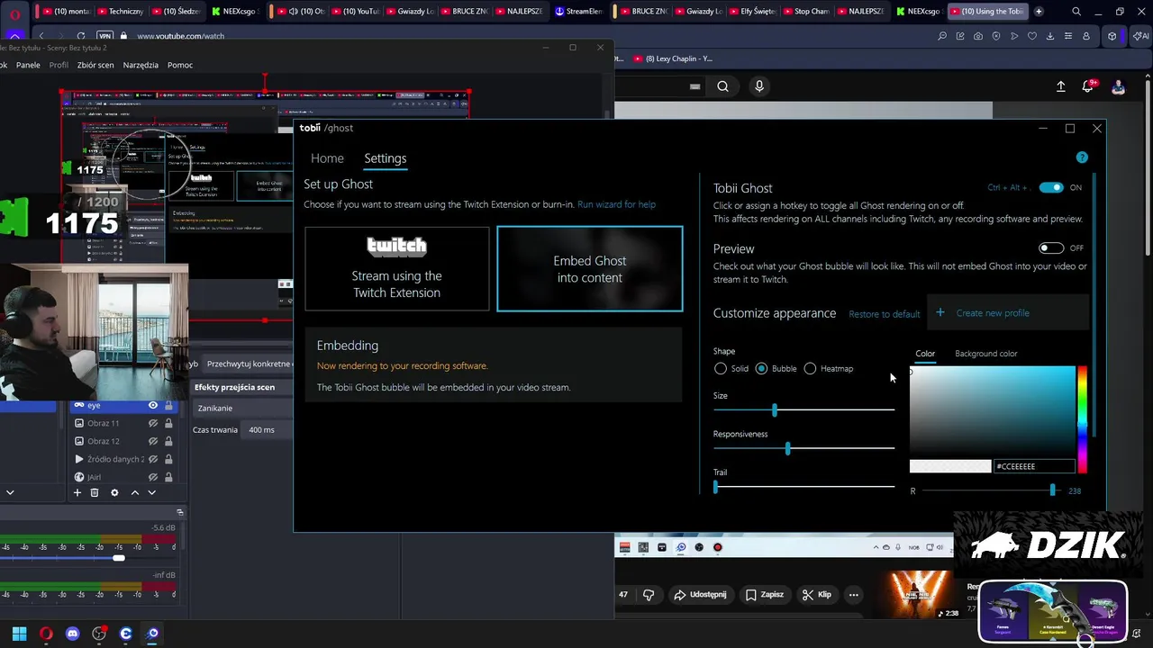Open YouTube notifications bell

coord(1088,86)
